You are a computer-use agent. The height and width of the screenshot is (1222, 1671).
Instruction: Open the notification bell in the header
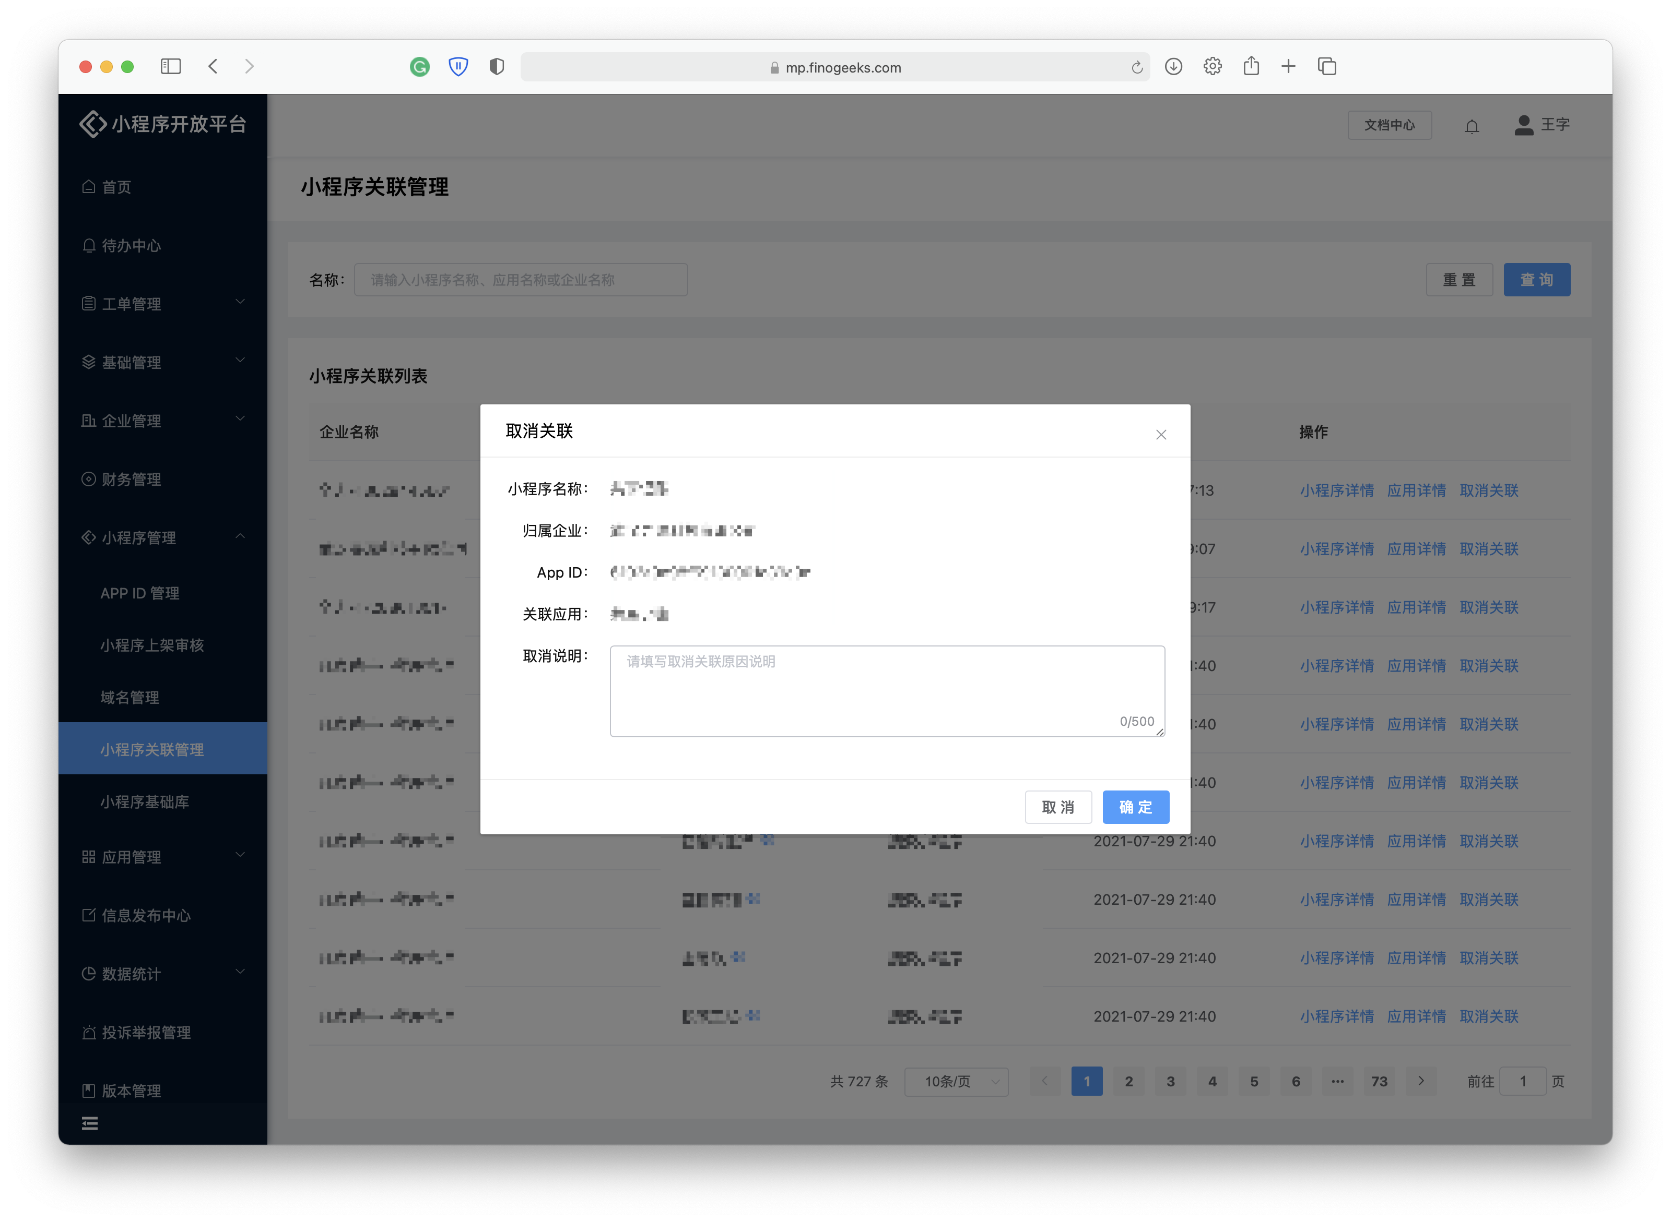1471,126
